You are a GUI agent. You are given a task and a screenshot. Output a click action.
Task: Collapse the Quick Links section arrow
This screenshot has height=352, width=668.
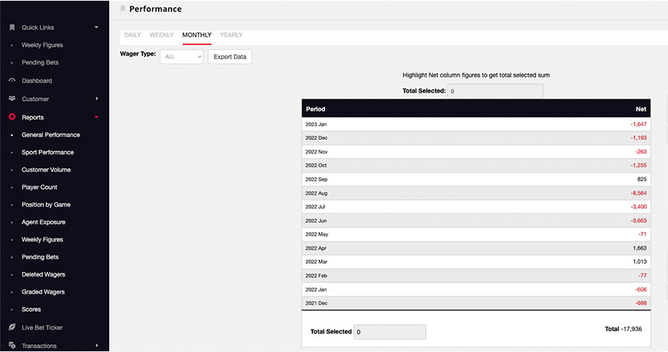tap(96, 27)
